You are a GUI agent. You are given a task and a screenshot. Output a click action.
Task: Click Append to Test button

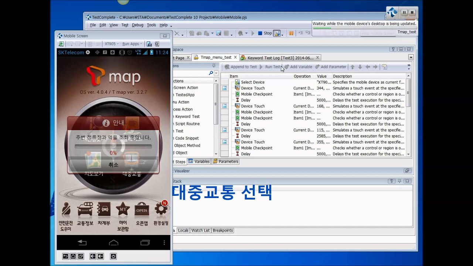point(240,67)
